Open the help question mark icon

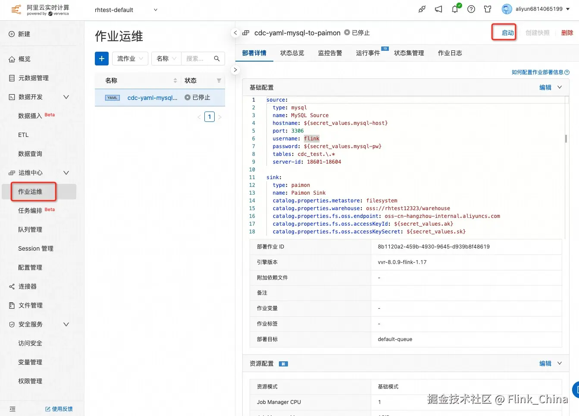click(471, 9)
